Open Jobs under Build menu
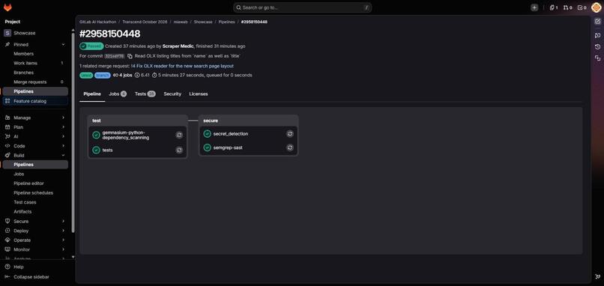This screenshot has height=286, width=604. tap(35, 174)
